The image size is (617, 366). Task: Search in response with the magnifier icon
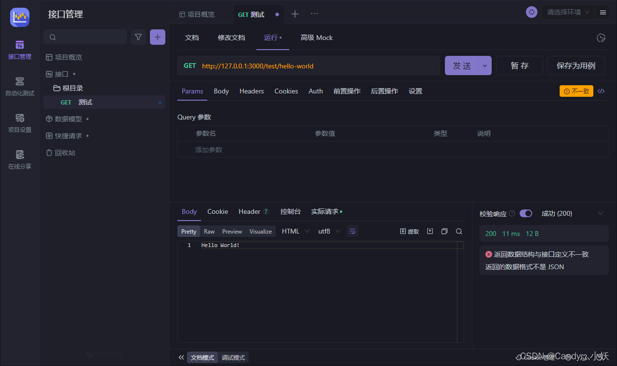(x=458, y=231)
